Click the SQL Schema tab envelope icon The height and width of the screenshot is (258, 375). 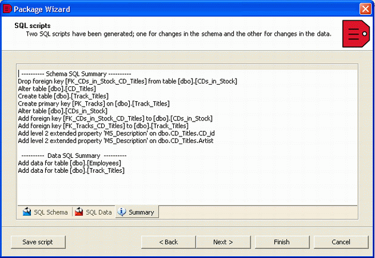(x=27, y=212)
